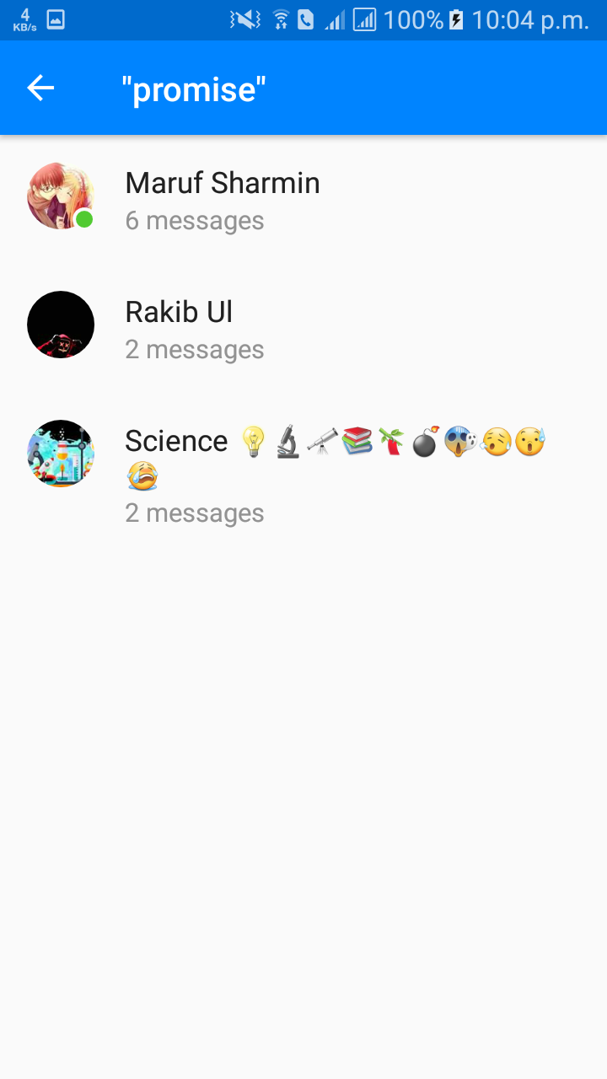Image resolution: width=607 pixels, height=1079 pixels.
Task: Tap the Science group avatar
Action: point(61,454)
